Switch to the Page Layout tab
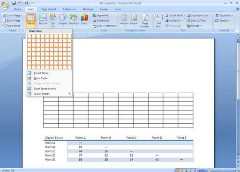240x172 pixels. (x=49, y=9)
